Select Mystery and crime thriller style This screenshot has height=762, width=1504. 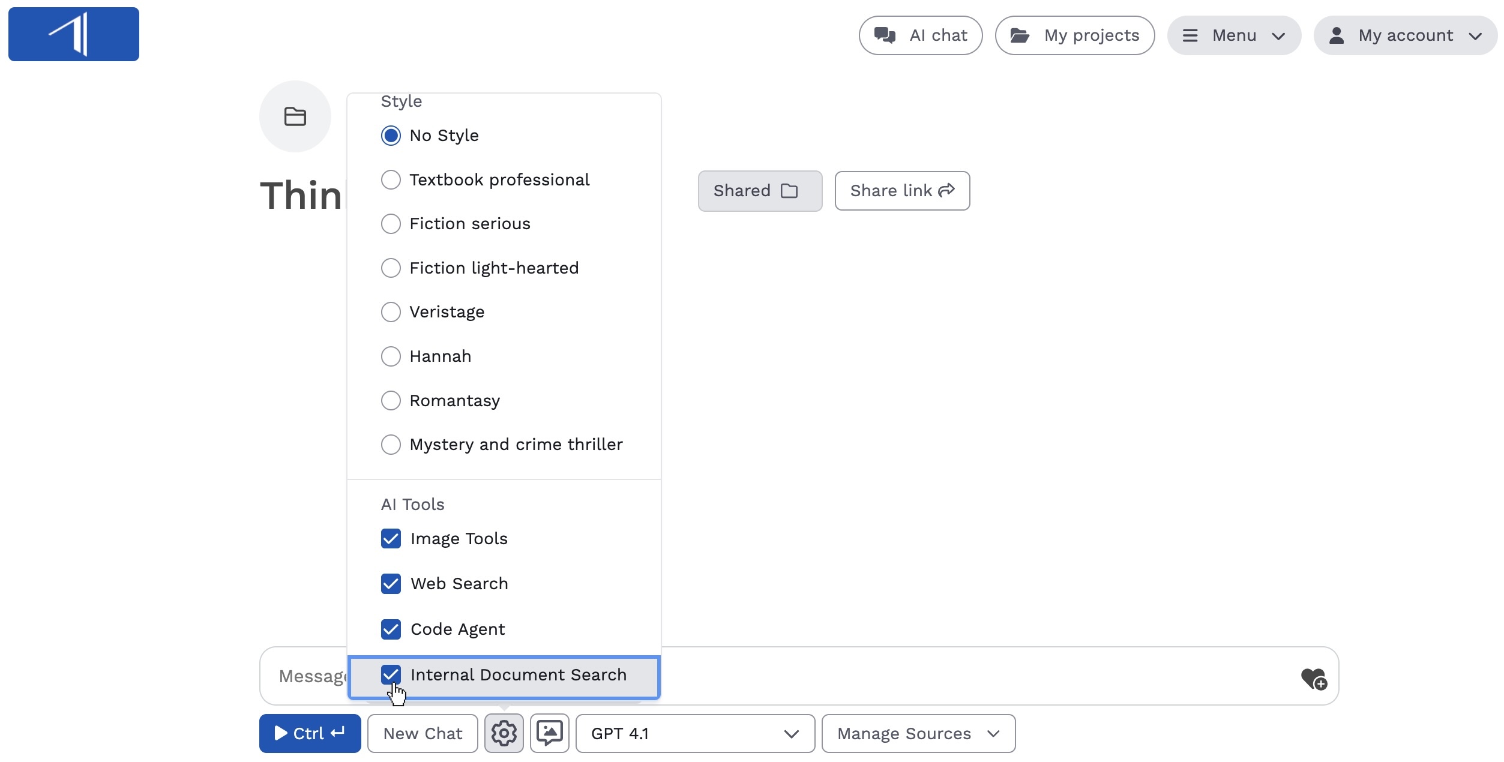[391, 445]
